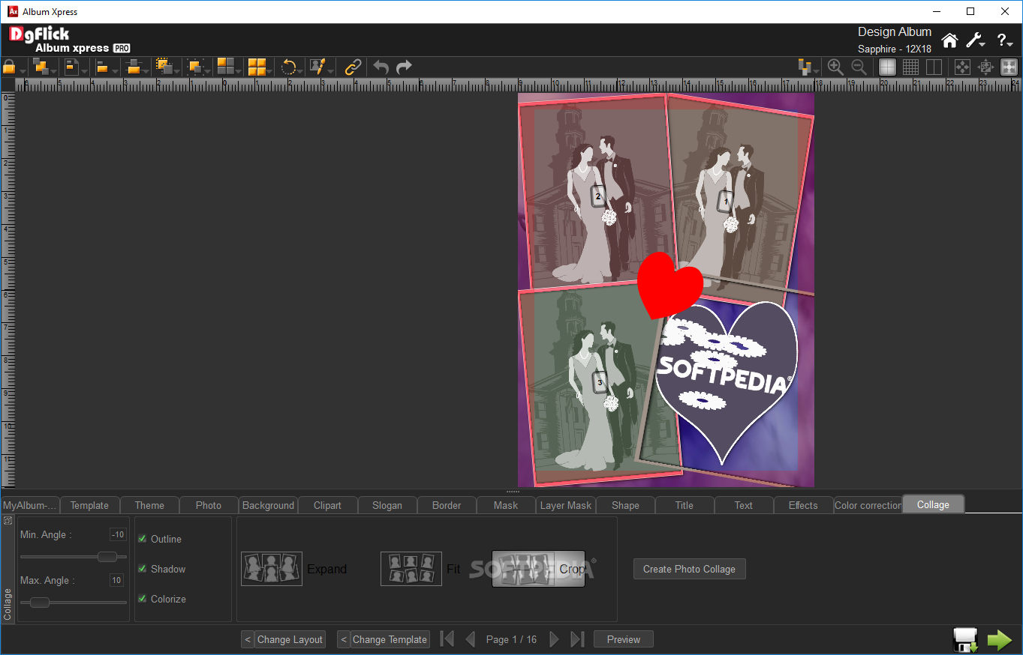
Task: Go to the previous page arrow
Action: 471,639
